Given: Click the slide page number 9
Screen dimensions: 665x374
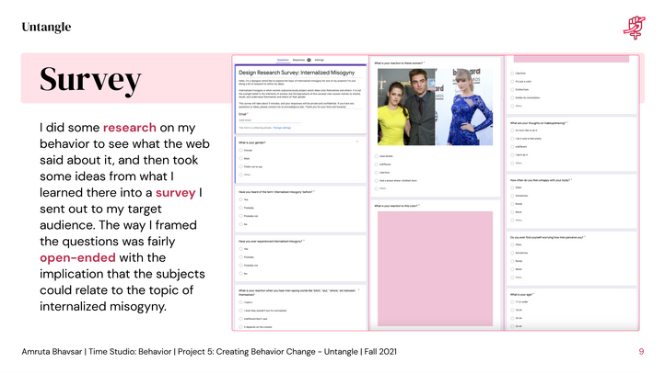Looking at the screenshot, I should click(x=641, y=352).
